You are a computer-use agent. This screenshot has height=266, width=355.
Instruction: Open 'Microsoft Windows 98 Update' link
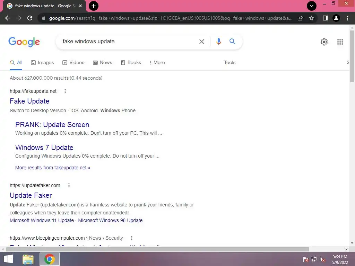[x=110, y=220]
